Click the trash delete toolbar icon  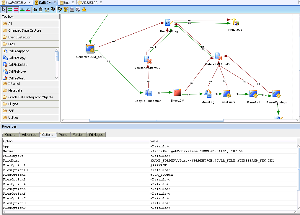click(40, 9)
